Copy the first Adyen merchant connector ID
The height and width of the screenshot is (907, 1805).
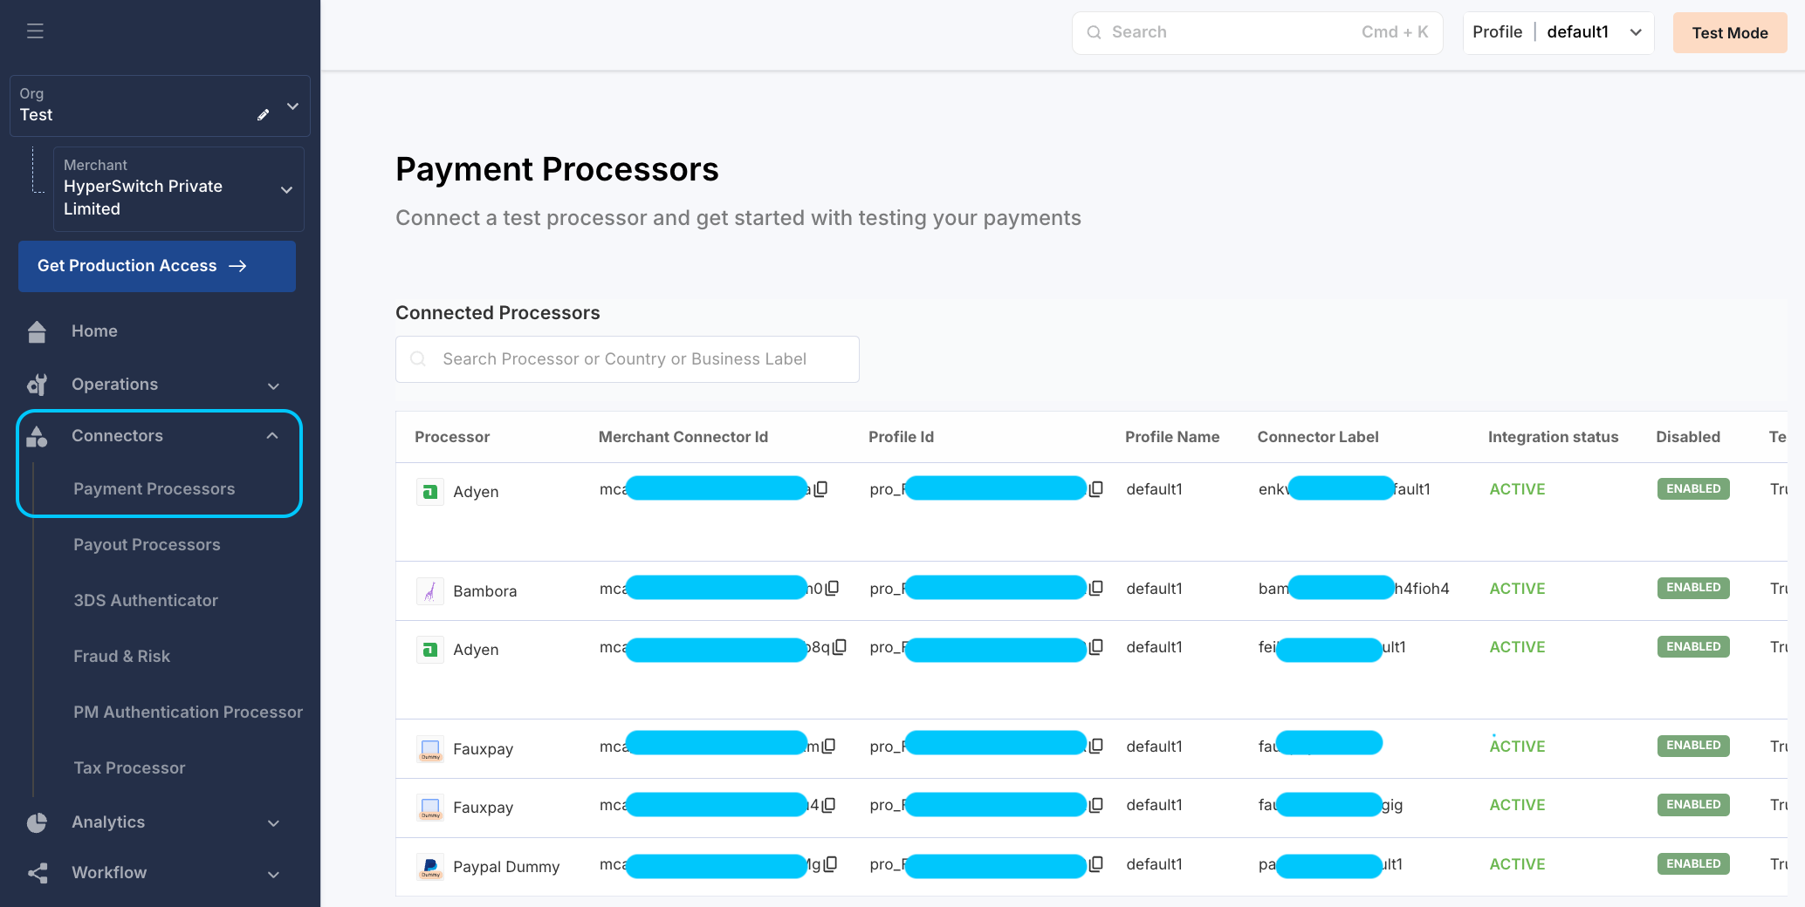pos(820,489)
